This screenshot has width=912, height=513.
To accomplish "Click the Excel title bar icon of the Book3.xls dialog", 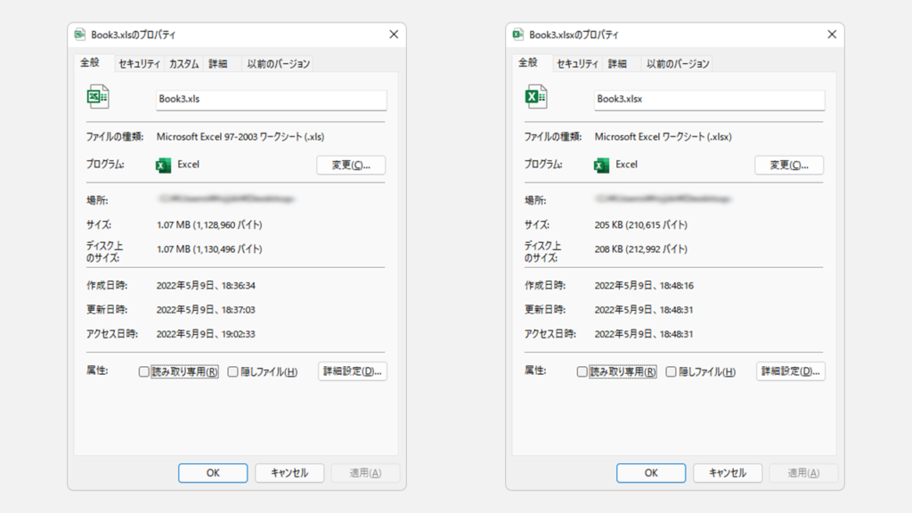I will pos(79,35).
